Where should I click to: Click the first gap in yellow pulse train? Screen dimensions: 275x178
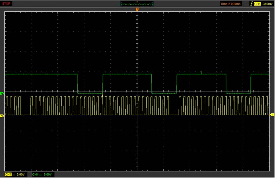(25, 115)
